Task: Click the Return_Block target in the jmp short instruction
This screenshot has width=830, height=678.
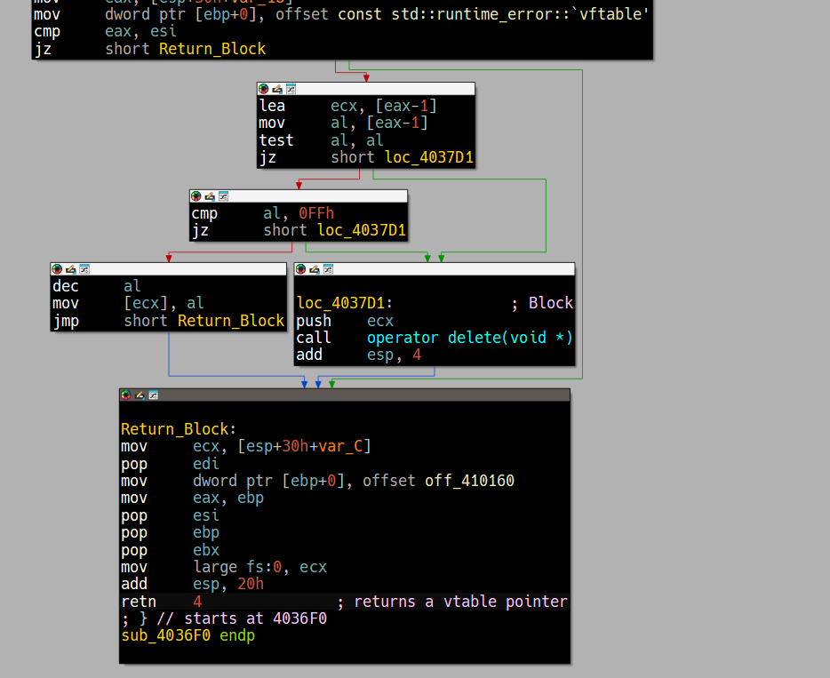Action: [230, 321]
